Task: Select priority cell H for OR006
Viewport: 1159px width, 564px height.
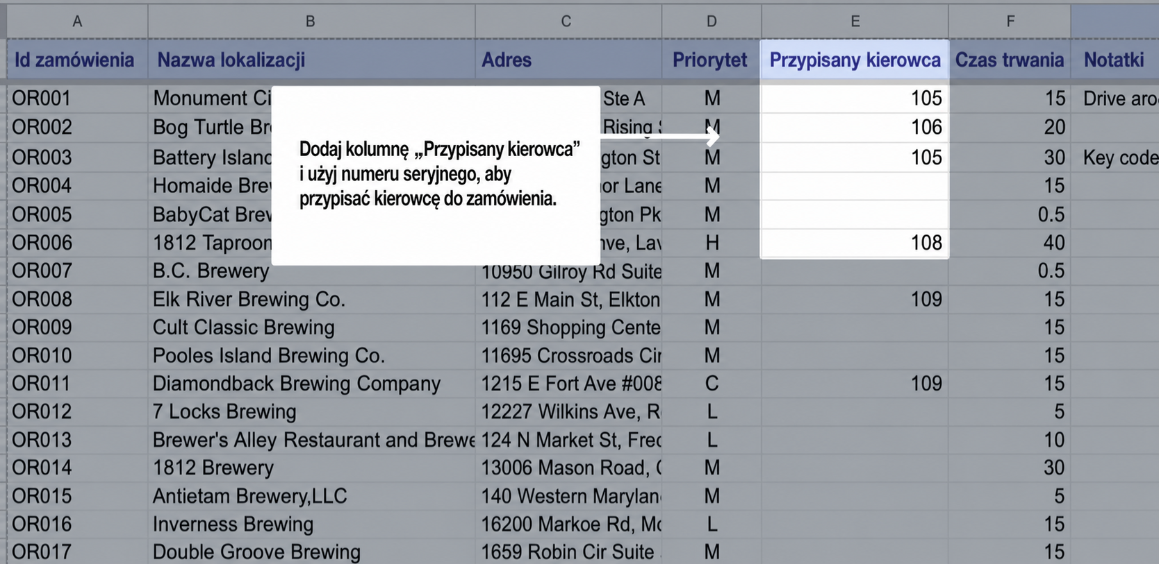Action: coord(712,243)
